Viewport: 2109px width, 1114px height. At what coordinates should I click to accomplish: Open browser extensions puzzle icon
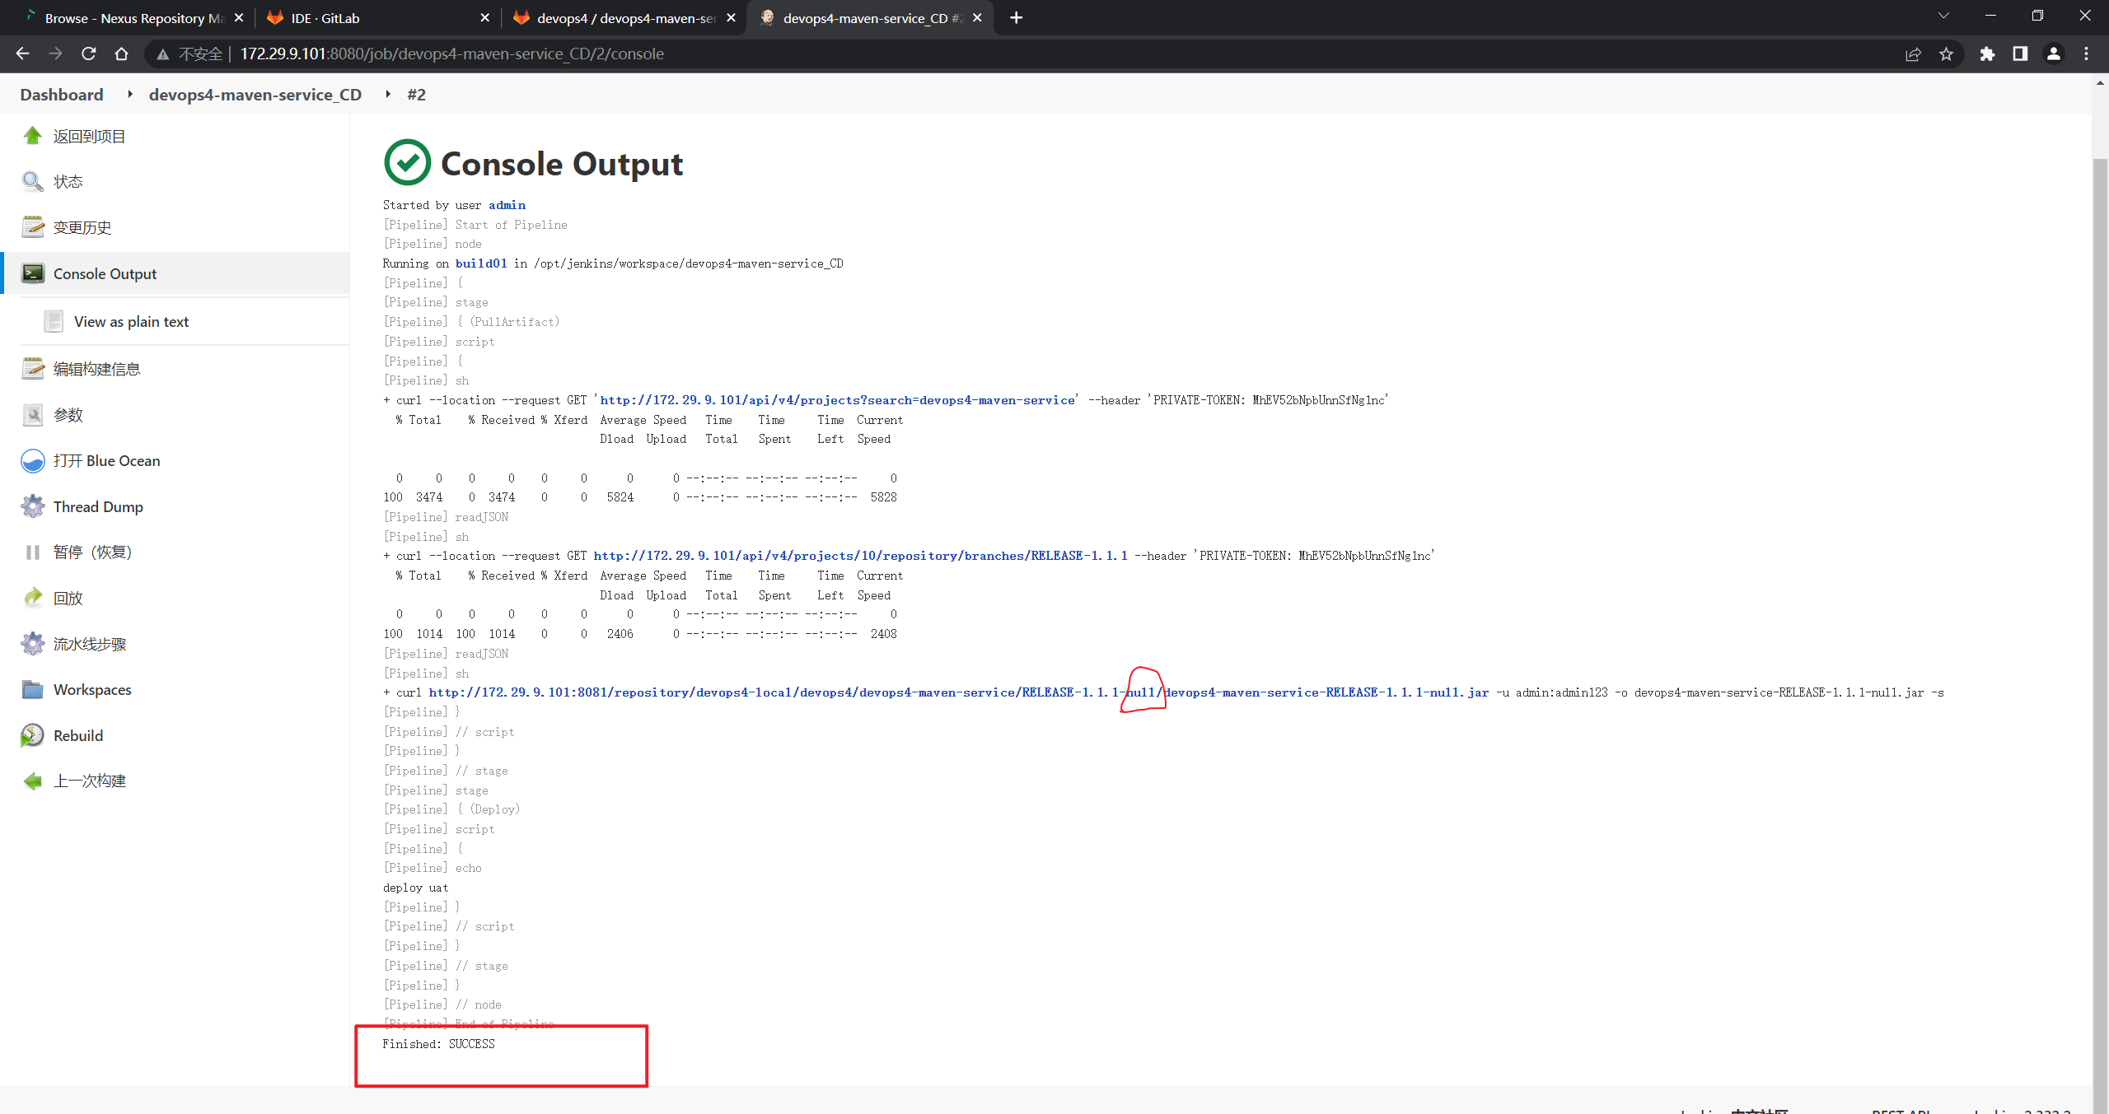(x=1987, y=54)
